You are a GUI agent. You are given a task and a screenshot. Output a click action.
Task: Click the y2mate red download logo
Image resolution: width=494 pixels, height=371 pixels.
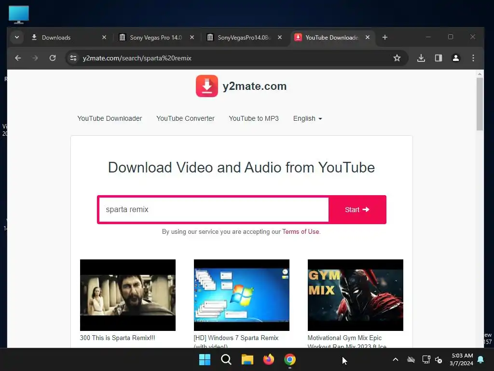[x=206, y=86]
